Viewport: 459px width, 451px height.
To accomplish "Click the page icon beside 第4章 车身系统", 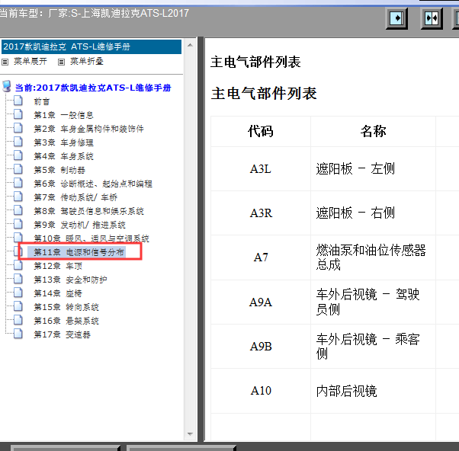I will pyautogui.click(x=18, y=155).
